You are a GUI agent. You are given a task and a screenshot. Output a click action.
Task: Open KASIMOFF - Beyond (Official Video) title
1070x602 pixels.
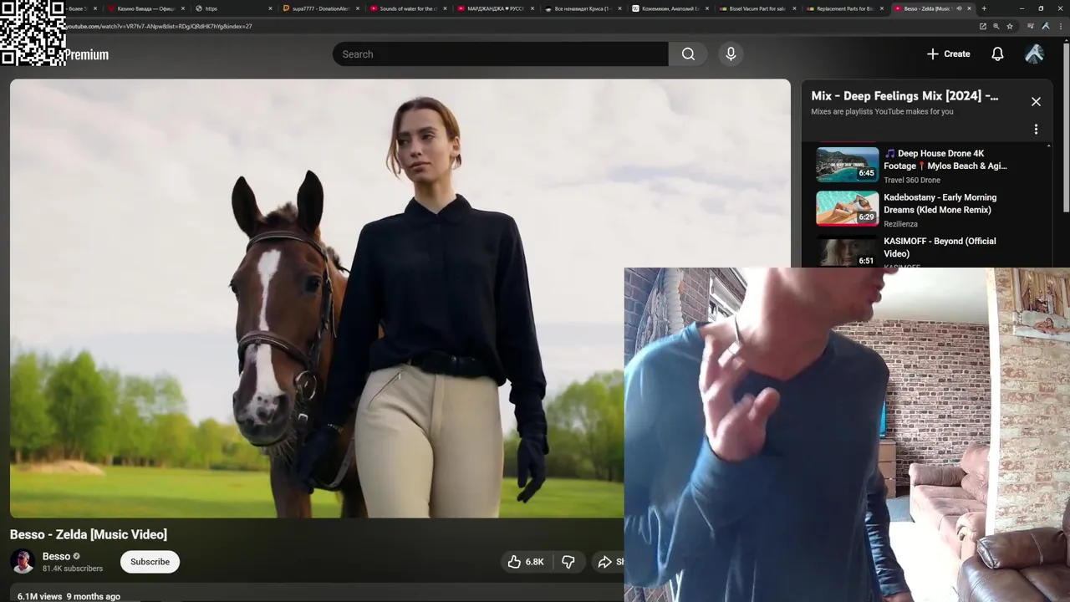point(940,247)
